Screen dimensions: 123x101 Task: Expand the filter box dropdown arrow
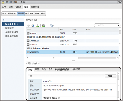(x=119, y=25)
